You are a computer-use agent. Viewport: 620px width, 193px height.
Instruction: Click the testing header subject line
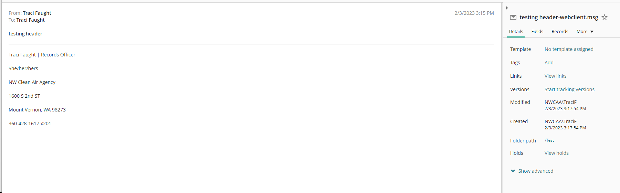click(x=25, y=34)
